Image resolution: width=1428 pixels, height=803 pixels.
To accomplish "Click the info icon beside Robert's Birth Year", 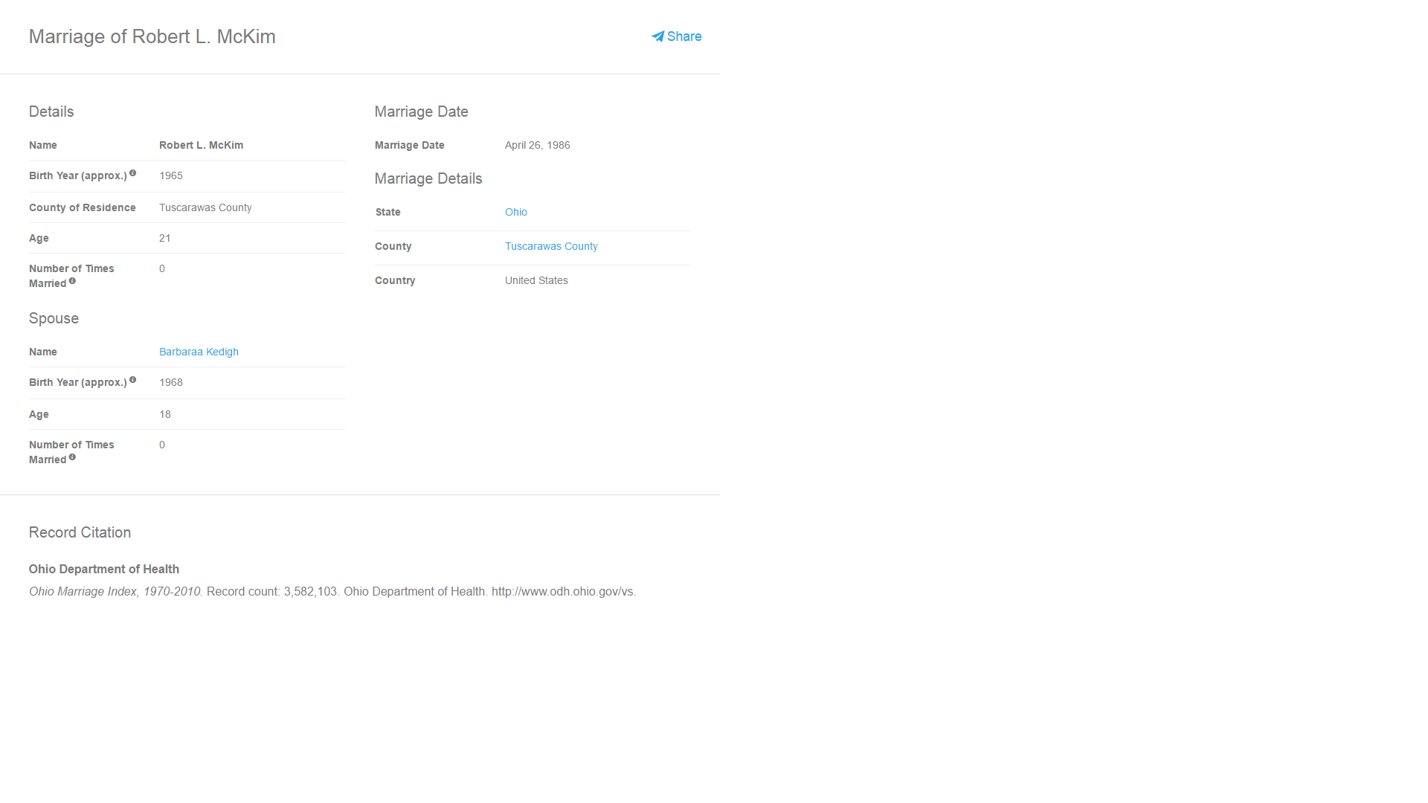I will [x=132, y=173].
